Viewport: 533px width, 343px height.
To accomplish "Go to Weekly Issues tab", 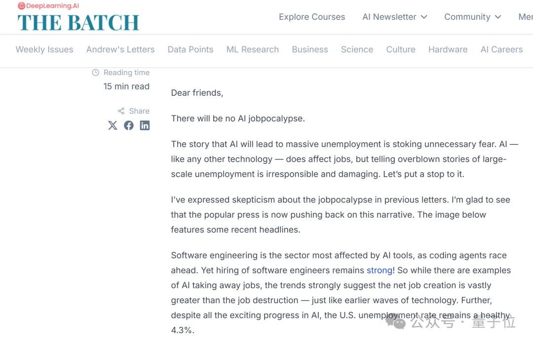I will pos(44,50).
